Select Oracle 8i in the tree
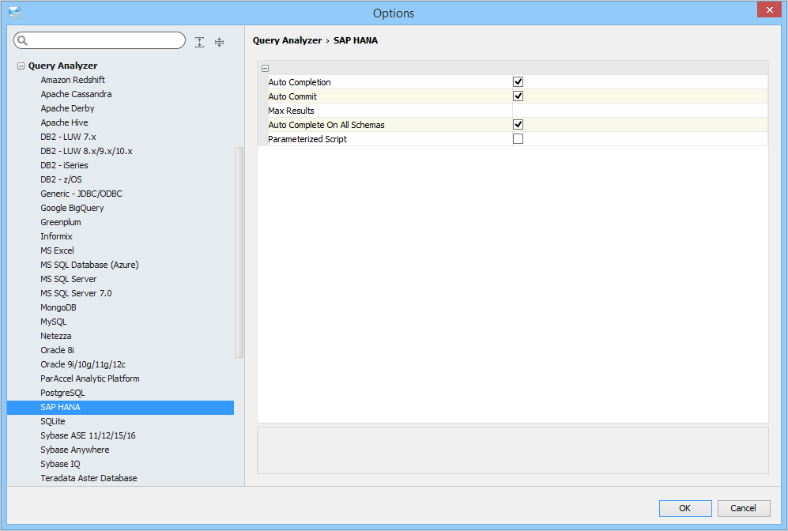 click(x=57, y=350)
